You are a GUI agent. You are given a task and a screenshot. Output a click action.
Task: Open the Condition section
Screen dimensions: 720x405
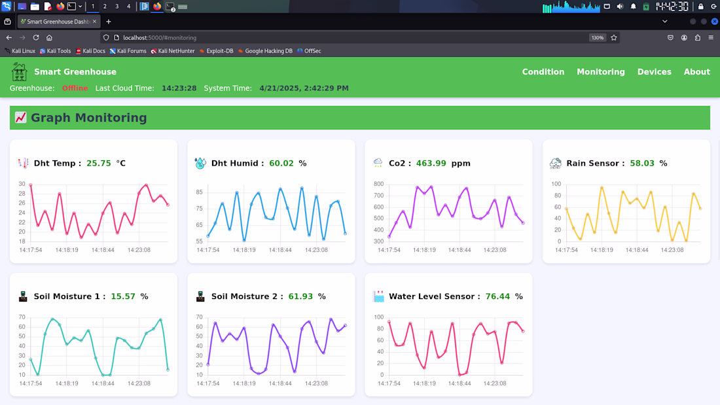[543, 71]
